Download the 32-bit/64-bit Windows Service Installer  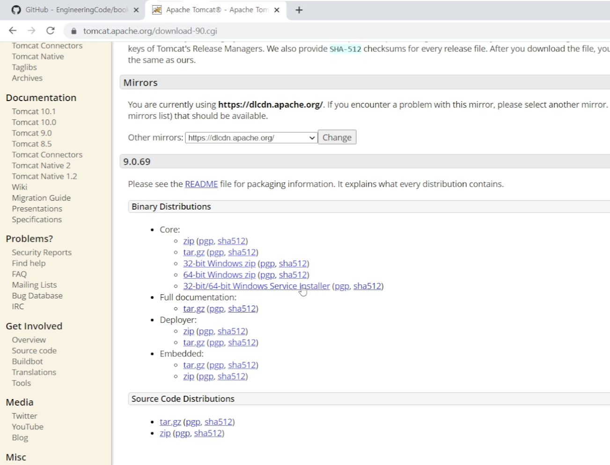point(257,286)
